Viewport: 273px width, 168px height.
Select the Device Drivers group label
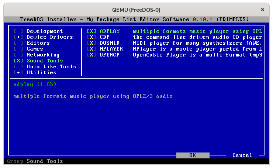click(x=50, y=37)
